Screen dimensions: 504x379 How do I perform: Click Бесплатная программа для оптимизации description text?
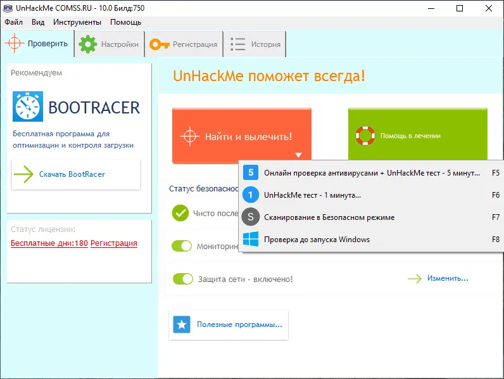coord(73,139)
